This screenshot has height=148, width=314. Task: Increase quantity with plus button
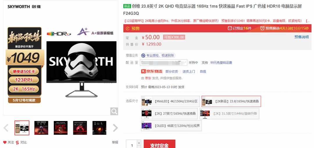(139, 143)
